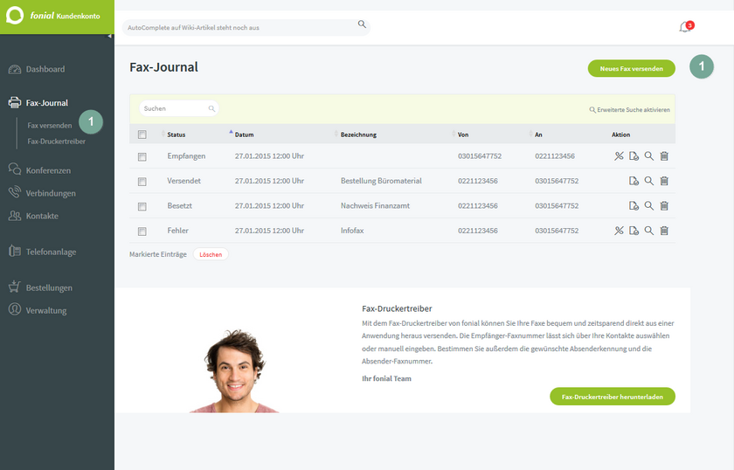Click the magnifier icon in top search bar
Screen dimensions: 734x470
point(362,24)
